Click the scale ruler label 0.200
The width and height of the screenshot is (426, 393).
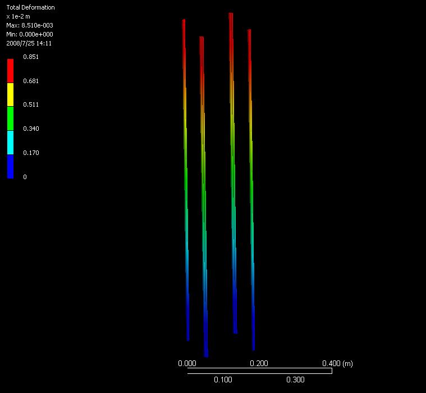pyautogui.click(x=259, y=363)
